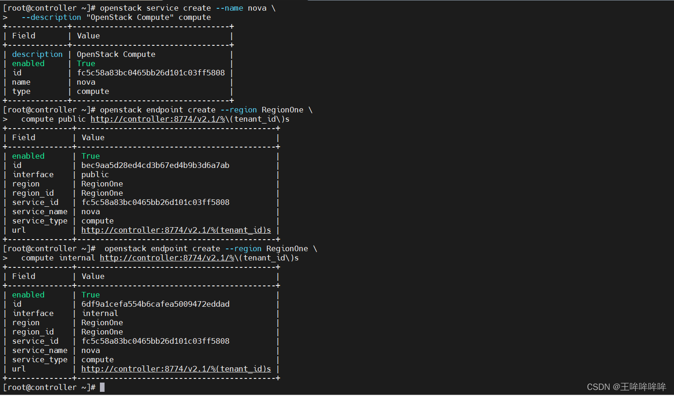Image resolution: width=674 pixels, height=396 pixels.
Task: Open the URL link after "compute internal"
Action: point(167,258)
